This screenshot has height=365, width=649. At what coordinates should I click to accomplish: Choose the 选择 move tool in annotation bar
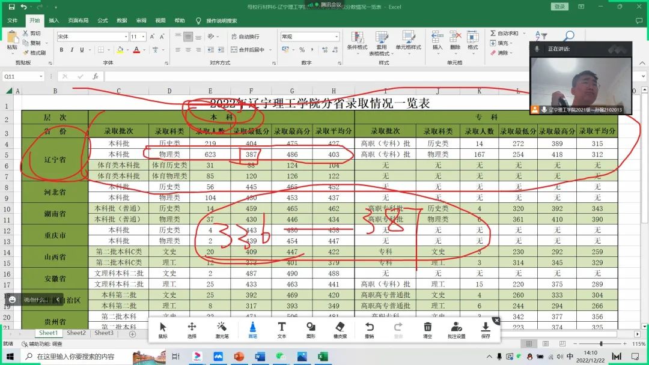pos(192,330)
